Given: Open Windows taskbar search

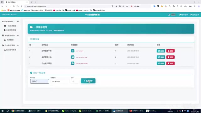Looking at the screenshot, I should point(8,111).
